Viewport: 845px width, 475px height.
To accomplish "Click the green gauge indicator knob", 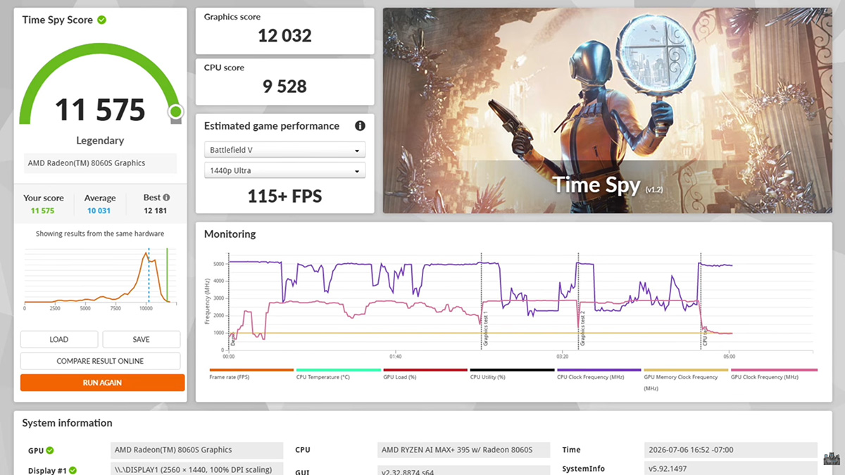I will click(175, 111).
